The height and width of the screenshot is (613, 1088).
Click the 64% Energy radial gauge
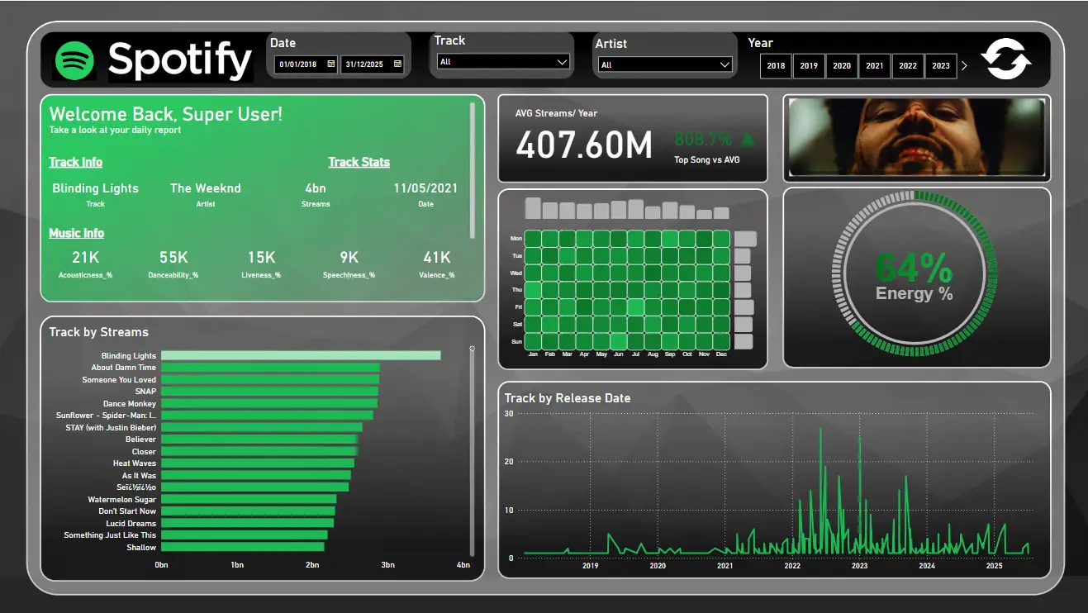click(x=915, y=277)
